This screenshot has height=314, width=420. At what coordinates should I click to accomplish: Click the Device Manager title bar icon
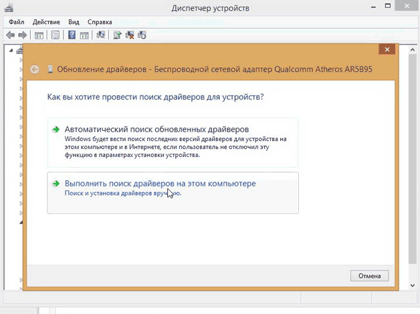click(9, 8)
